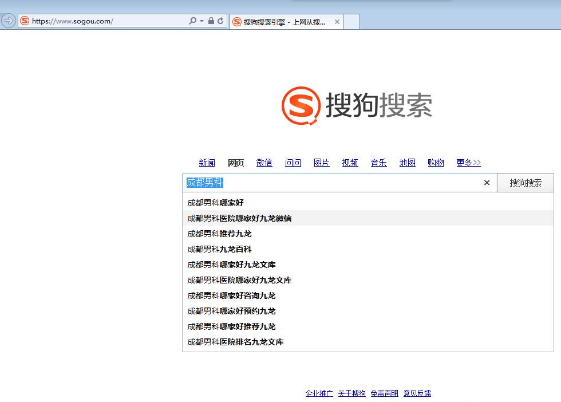
Task: Select suggestion 成都男科哪家好
Action: pos(215,203)
